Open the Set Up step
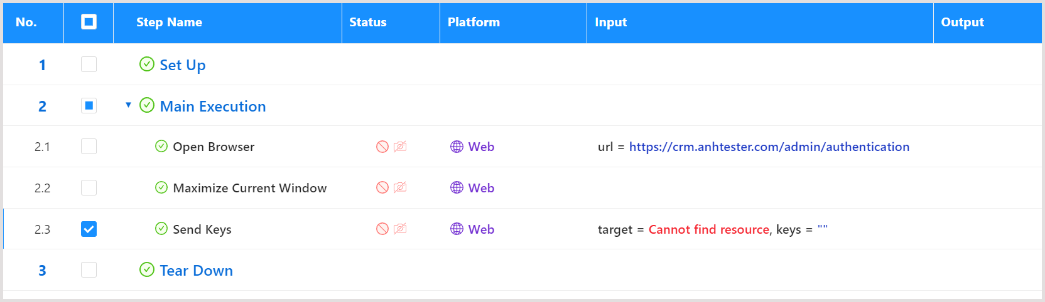This screenshot has height=302, width=1045. [x=183, y=65]
